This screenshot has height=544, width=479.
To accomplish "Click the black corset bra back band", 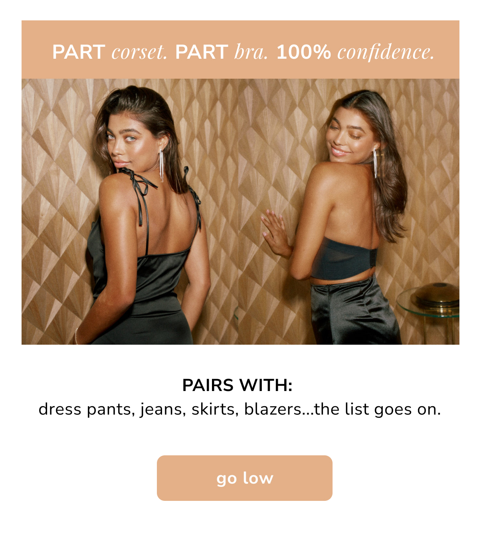I will [344, 258].
